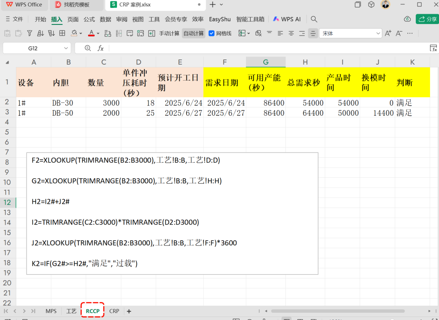Viewport: 439px width, 320px height.
Task: Go to first sheet navigation arrow
Action: (6, 311)
